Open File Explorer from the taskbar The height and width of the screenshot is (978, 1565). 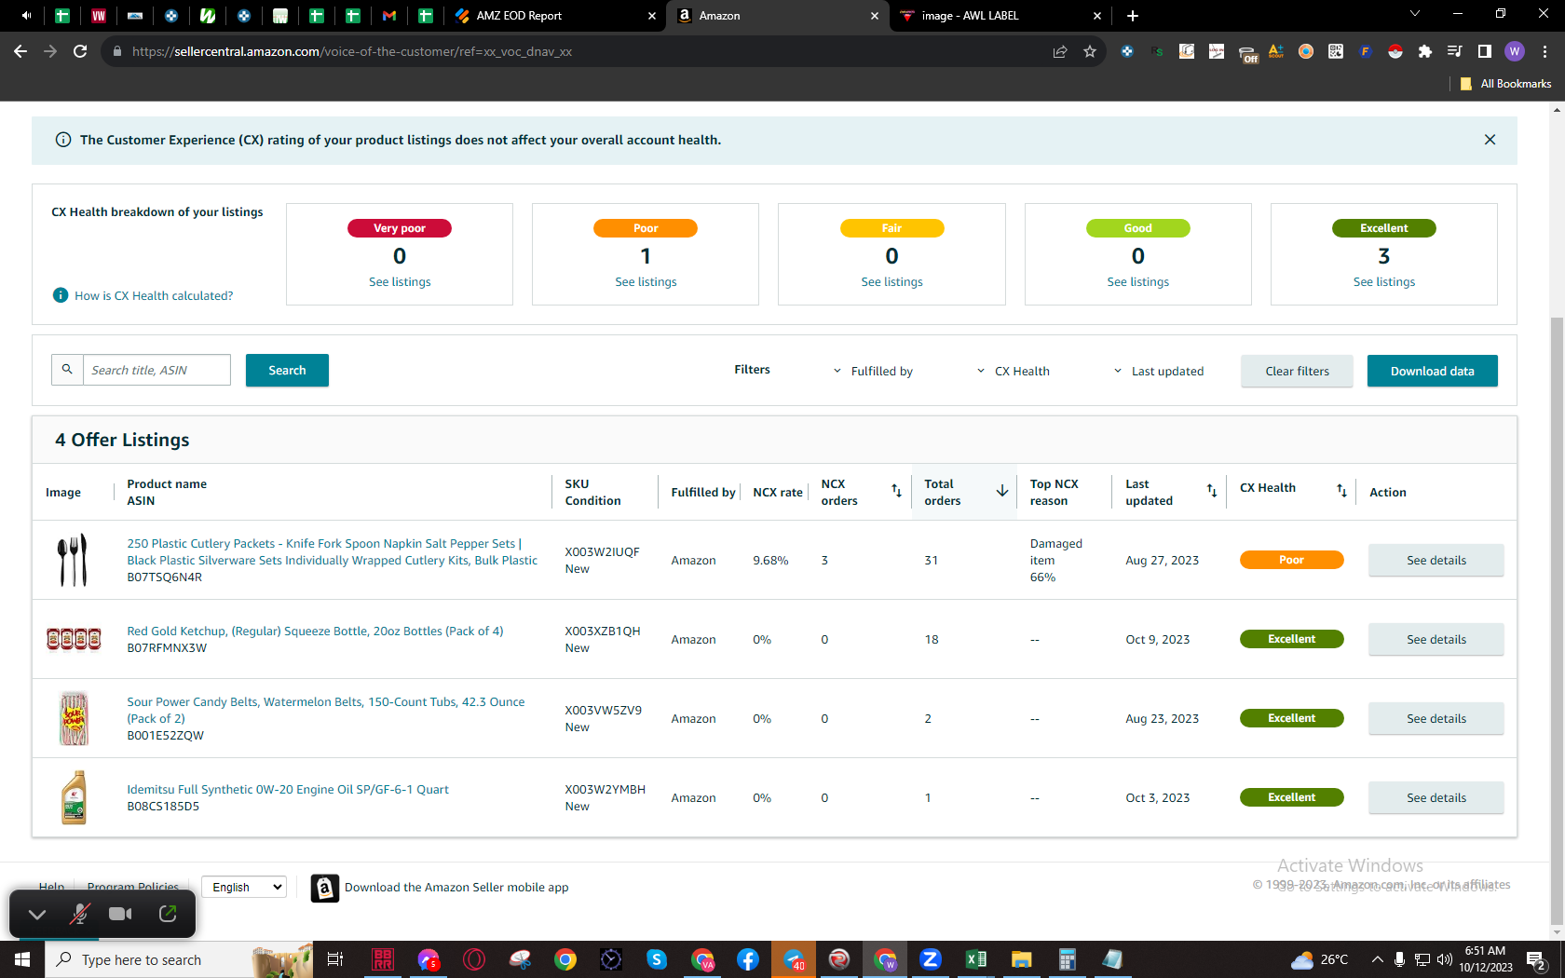click(1022, 959)
